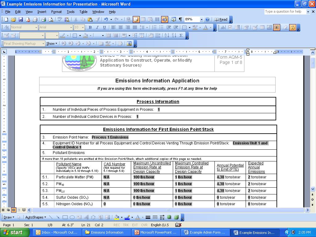Click the Process 1 Emissions form field
The width and height of the screenshot is (316, 237).
(110, 137)
